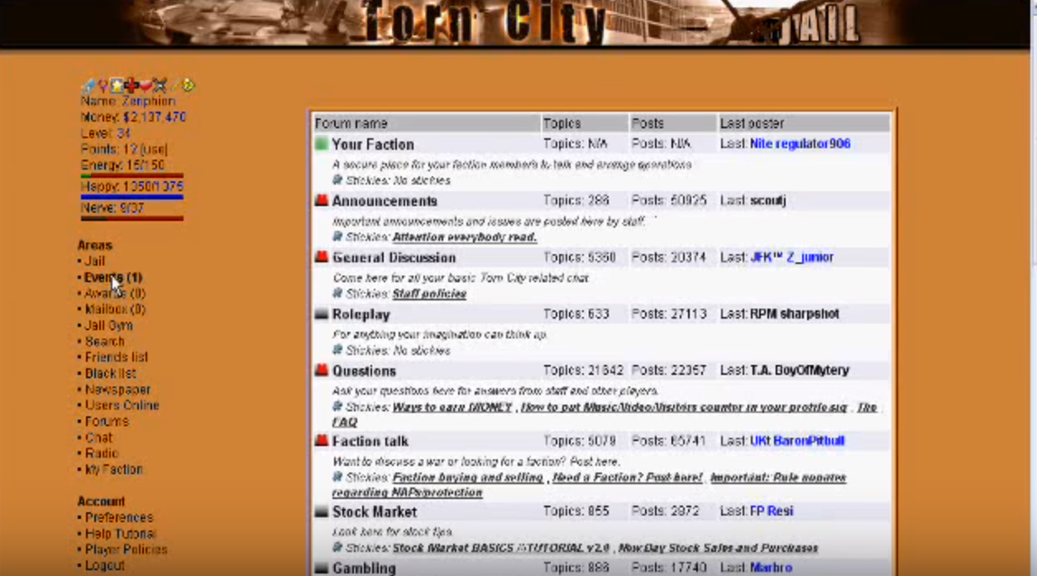Click the [use] link next to Points
This screenshot has width=1037, height=576.
[153, 149]
